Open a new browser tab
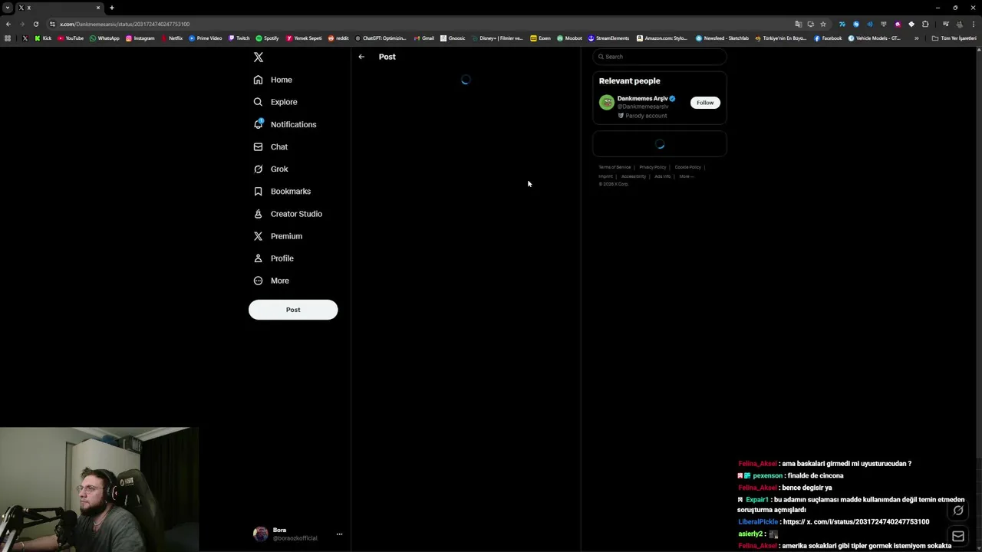The width and height of the screenshot is (982, 552). (111, 8)
